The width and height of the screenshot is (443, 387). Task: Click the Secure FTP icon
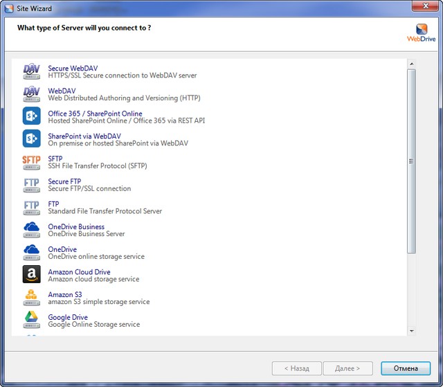tap(32, 184)
